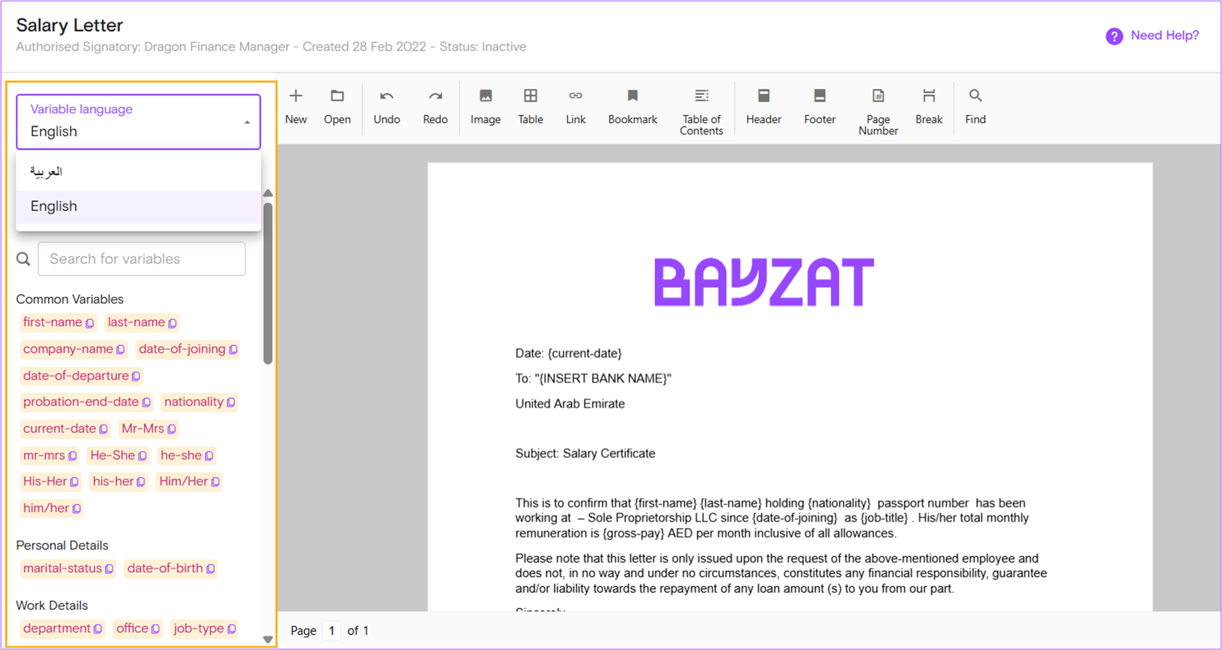Copy the lowercase mr-mrs variable

click(x=72, y=456)
